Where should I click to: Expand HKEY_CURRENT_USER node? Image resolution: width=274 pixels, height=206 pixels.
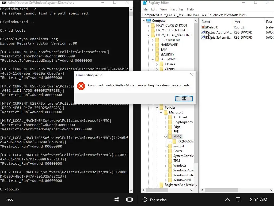tap(148, 30)
